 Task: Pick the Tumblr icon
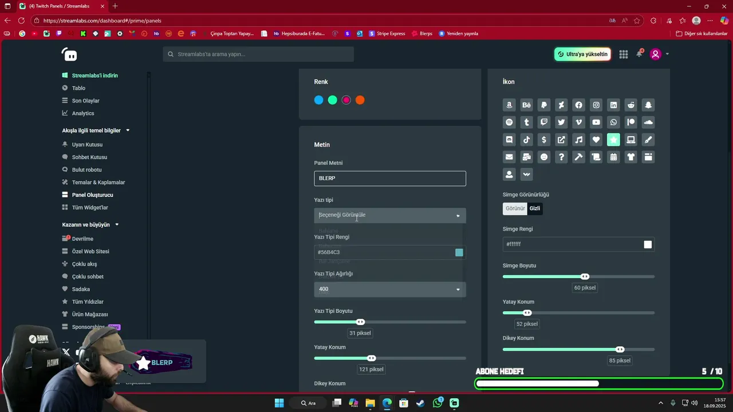[x=526, y=122]
